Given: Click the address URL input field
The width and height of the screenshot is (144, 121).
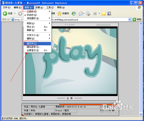Looking at the screenshot, I should point(71,20).
